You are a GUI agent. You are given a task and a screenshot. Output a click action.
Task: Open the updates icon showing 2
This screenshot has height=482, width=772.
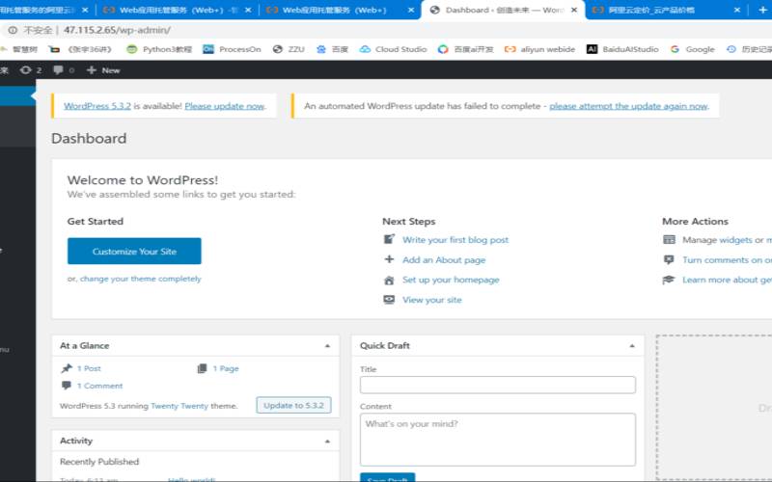pos(31,70)
